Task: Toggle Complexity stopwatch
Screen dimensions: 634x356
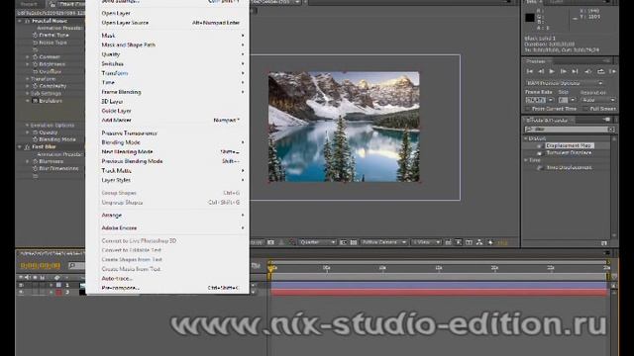Action: [36, 86]
